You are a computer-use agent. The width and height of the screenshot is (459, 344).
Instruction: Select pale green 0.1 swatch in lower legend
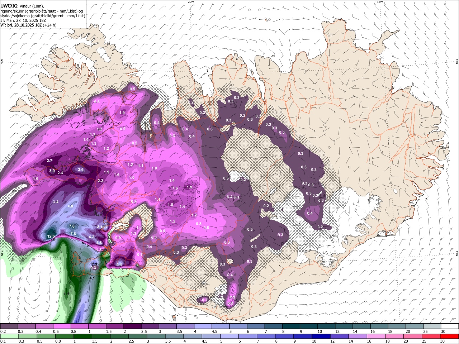[9, 336]
